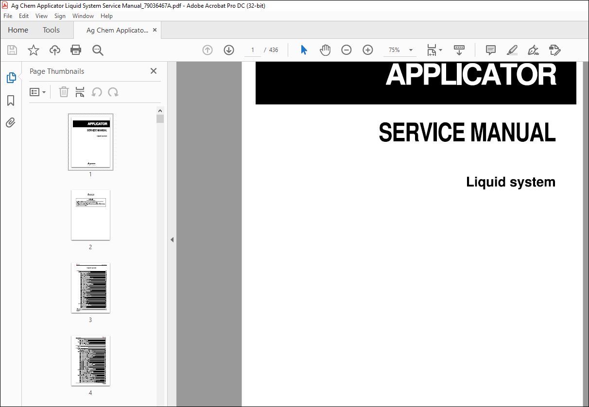The height and width of the screenshot is (407, 589).
Task: Go to previous page arrow
Action: [208, 50]
